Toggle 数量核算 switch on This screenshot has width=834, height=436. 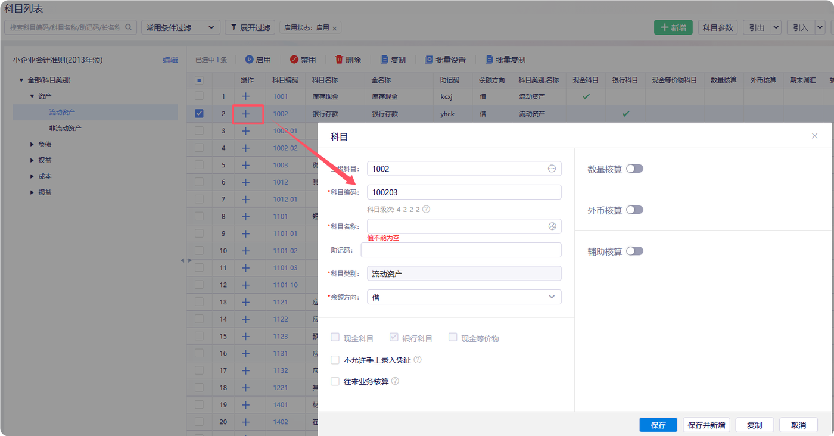634,169
